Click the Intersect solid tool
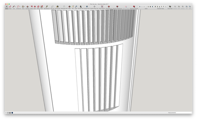Viewport: 197px width, 120px height. [175, 7]
